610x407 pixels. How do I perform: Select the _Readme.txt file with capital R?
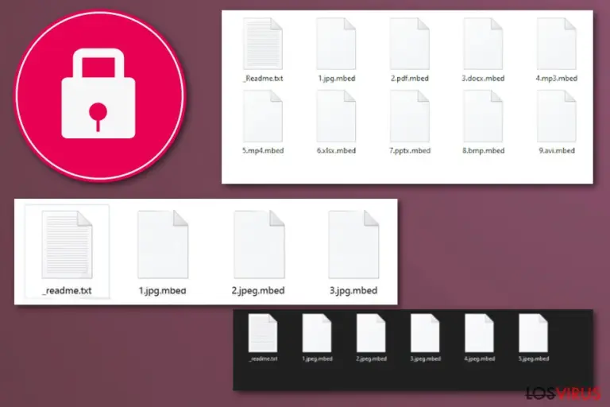click(x=263, y=50)
